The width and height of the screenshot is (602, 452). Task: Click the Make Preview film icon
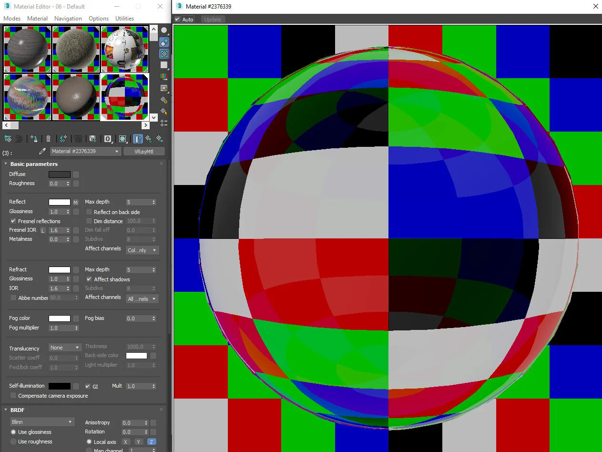(x=164, y=88)
